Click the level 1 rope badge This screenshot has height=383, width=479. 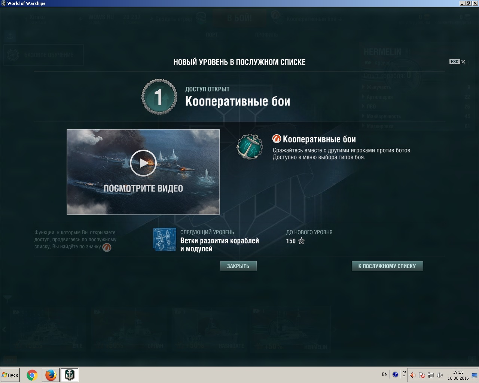pyautogui.click(x=159, y=97)
